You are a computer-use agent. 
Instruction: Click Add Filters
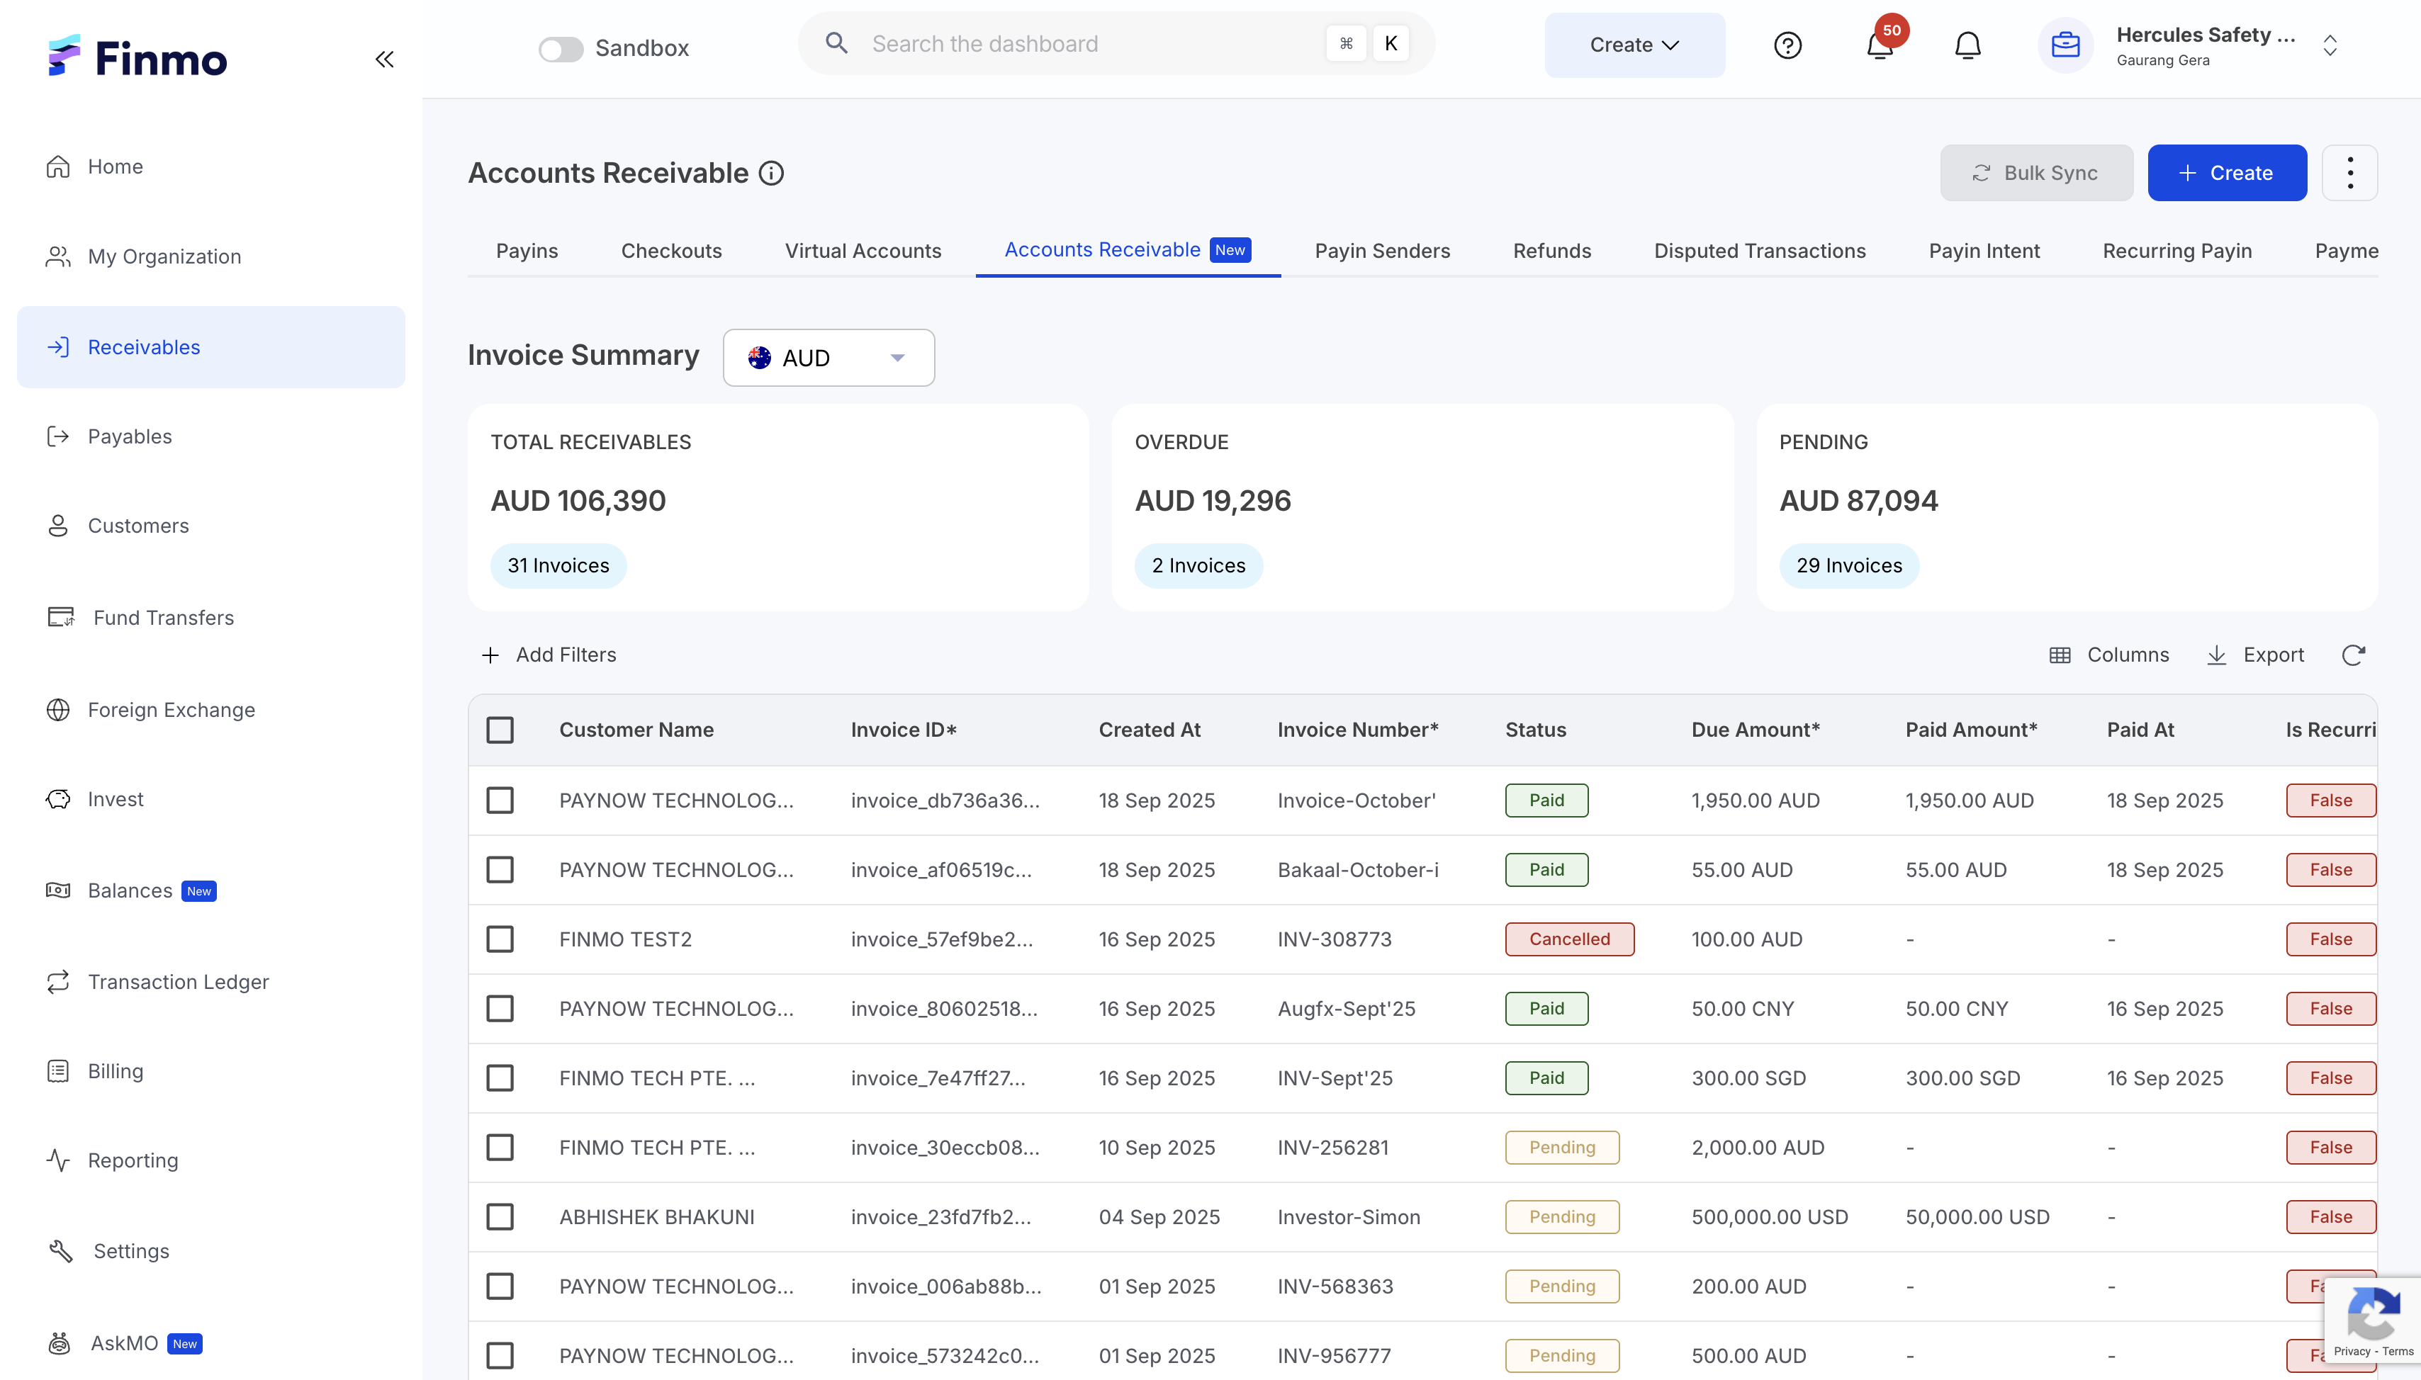[549, 655]
